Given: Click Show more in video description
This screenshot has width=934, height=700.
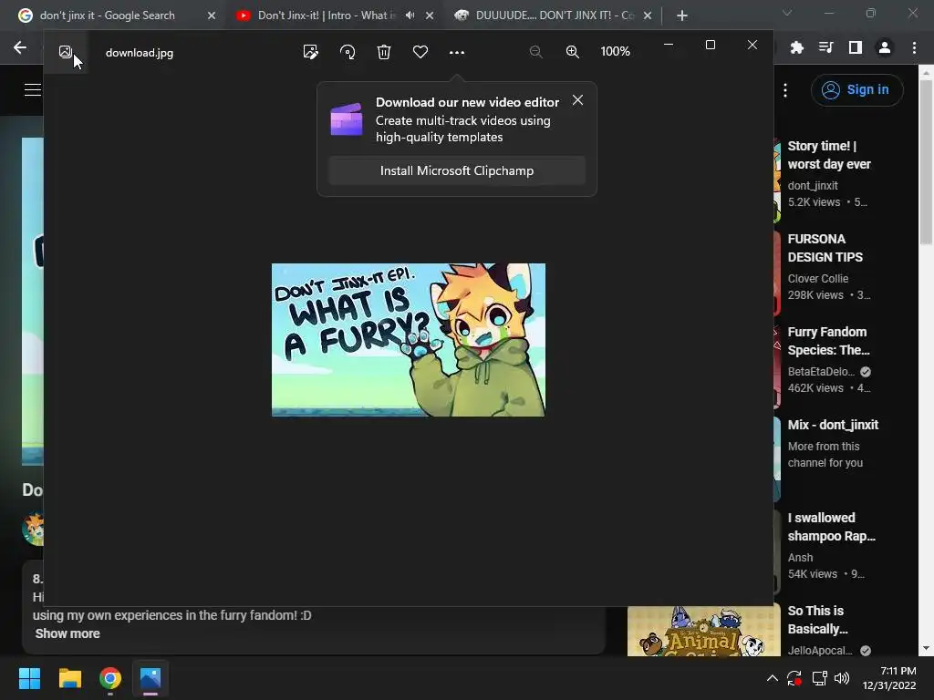Looking at the screenshot, I should click(67, 633).
